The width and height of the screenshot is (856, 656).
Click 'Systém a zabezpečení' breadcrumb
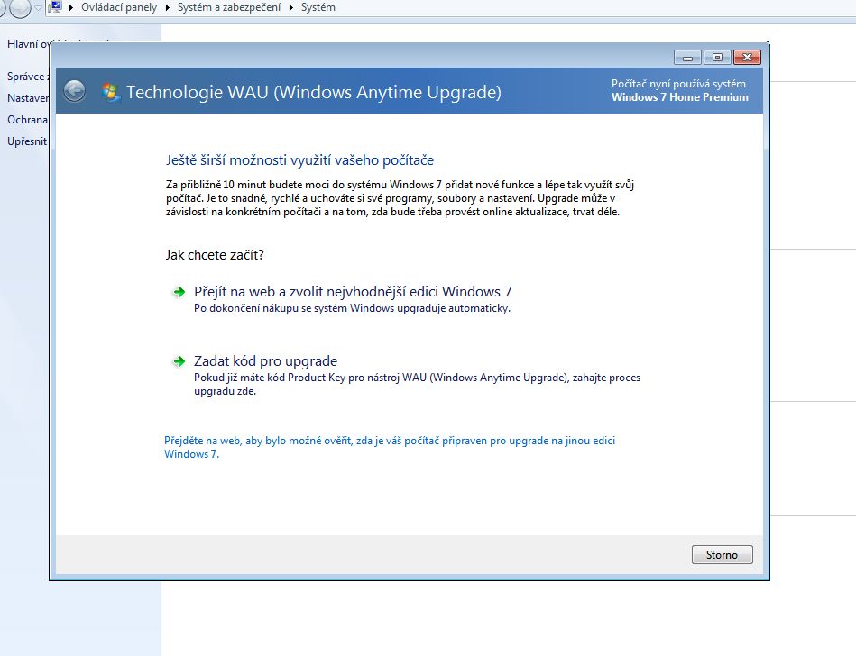point(229,7)
